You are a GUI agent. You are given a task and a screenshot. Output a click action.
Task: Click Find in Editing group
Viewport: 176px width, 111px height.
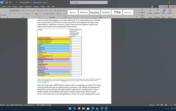141,10
